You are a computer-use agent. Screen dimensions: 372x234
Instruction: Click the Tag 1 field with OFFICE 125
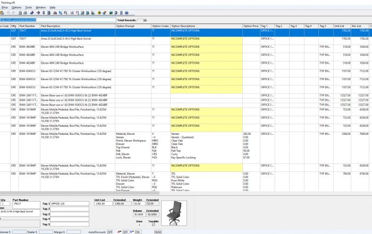(x=70, y=204)
